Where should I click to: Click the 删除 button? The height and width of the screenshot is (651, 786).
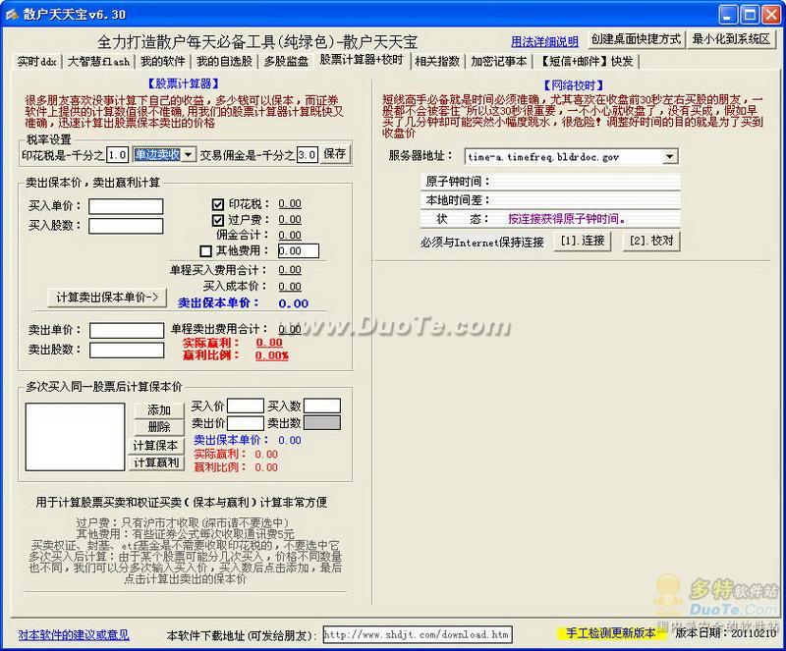click(x=159, y=427)
